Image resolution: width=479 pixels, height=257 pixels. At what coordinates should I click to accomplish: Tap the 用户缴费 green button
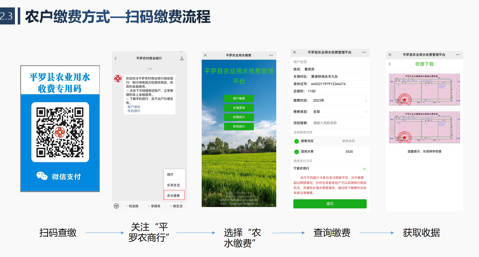(x=239, y=99)
